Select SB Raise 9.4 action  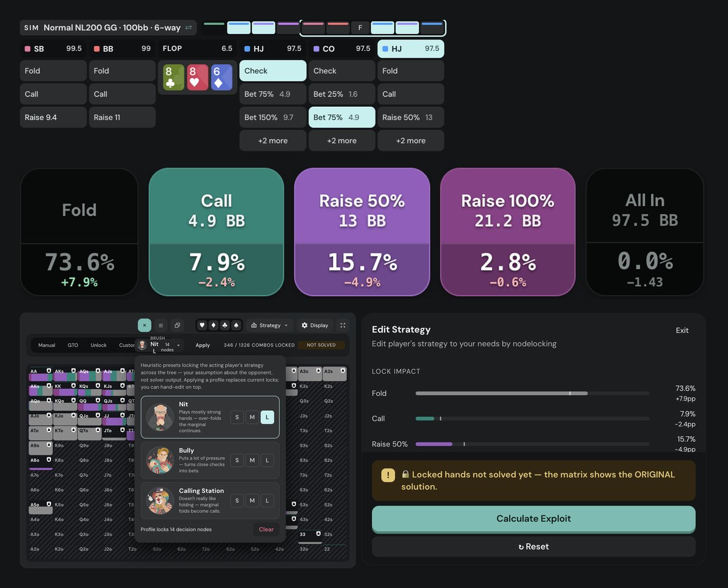pos(53,117)
